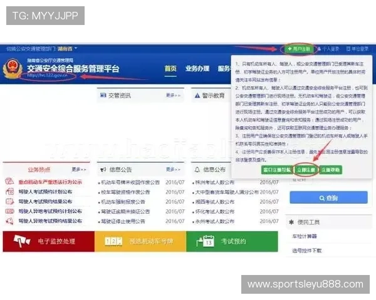Click the national police emblem logo
The image size is (376, 300).
click(x=12, y=69)
